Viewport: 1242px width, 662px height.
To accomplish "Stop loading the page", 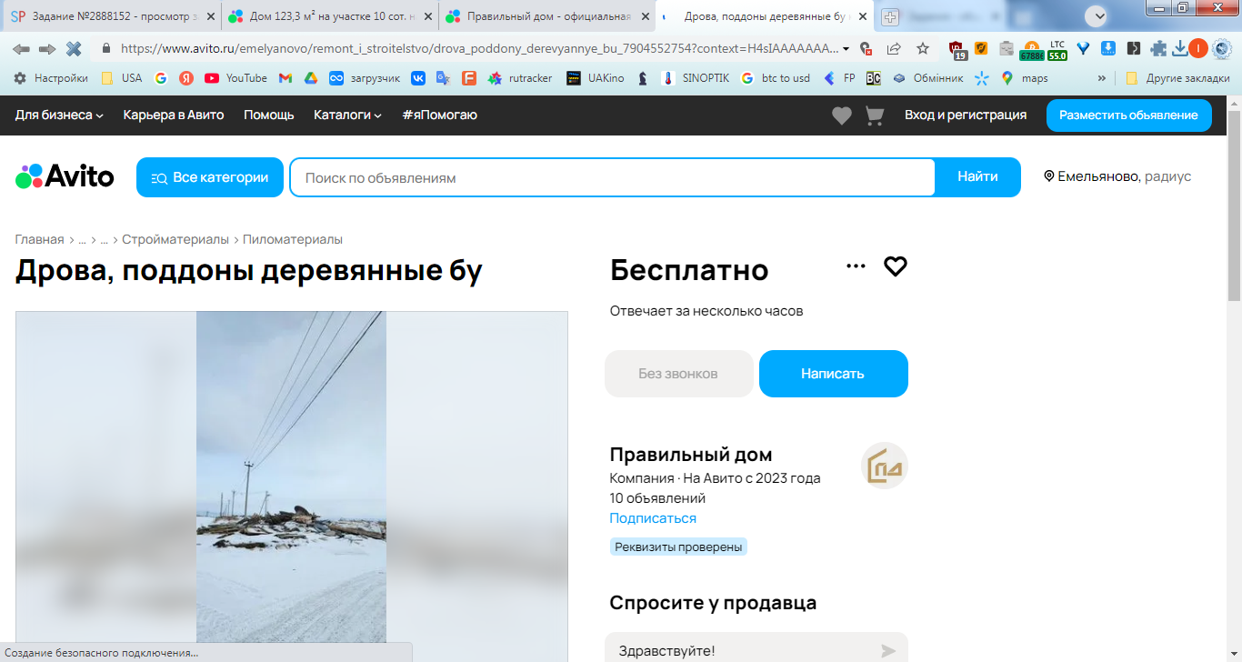I will coord(74,49).
